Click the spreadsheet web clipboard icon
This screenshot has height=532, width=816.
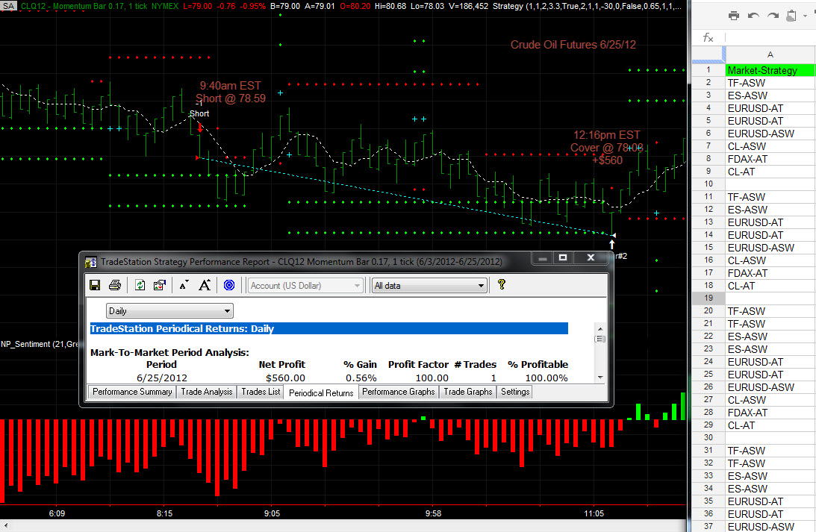pyautogui.click(x=791, y=16)
